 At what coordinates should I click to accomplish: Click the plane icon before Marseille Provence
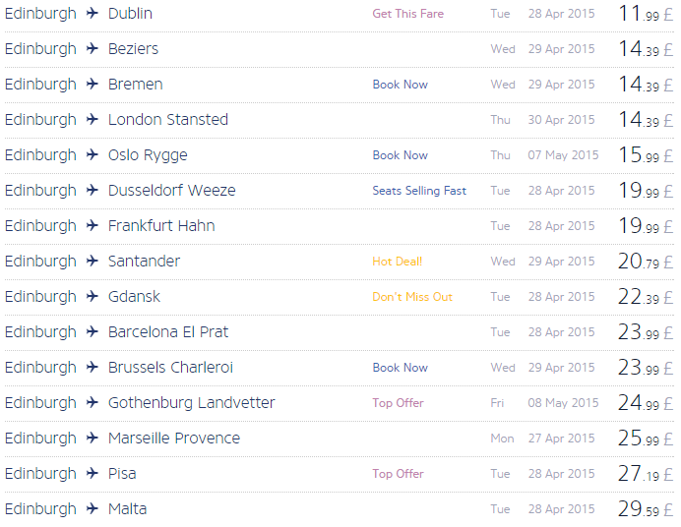93,439
